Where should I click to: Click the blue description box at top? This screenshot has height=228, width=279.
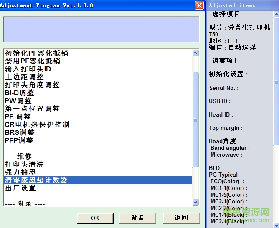point(101,30)
